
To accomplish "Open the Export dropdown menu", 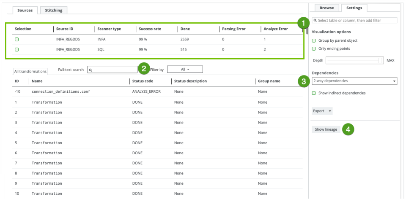I will coord(322,111).
